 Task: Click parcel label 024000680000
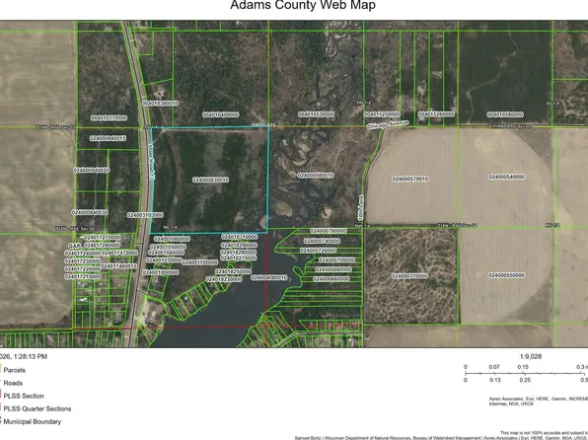pos(333,269)
